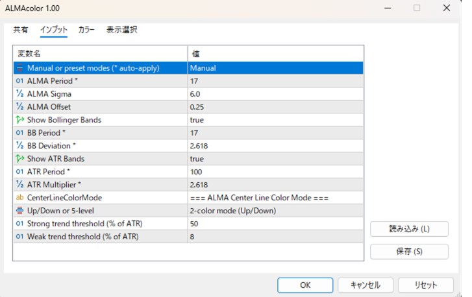Save inputs with 保存 (S)
This screenshot has width=472, height=297.
coord(410,252)
